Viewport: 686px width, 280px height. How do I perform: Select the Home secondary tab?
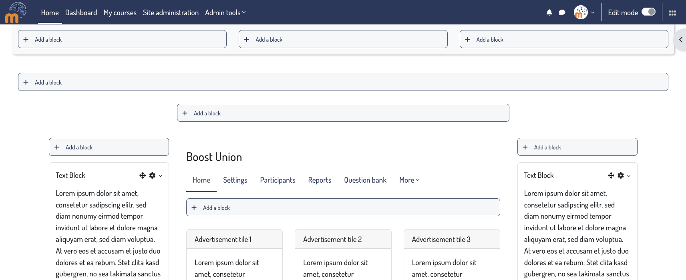(x=201, y=180)
